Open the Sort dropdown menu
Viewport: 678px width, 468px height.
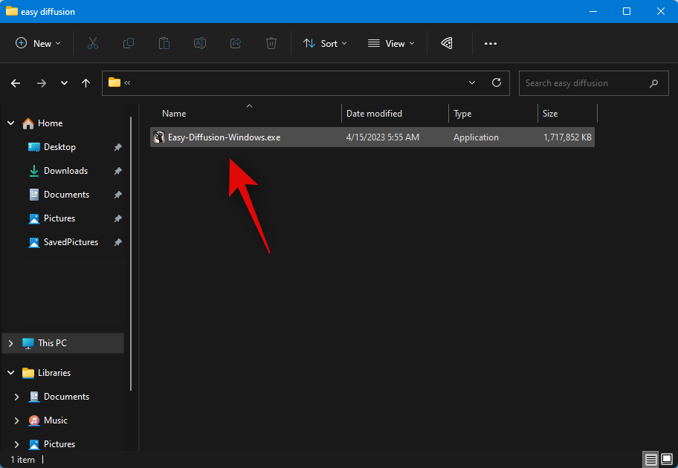pyautogui.click(x=325, y=44)
